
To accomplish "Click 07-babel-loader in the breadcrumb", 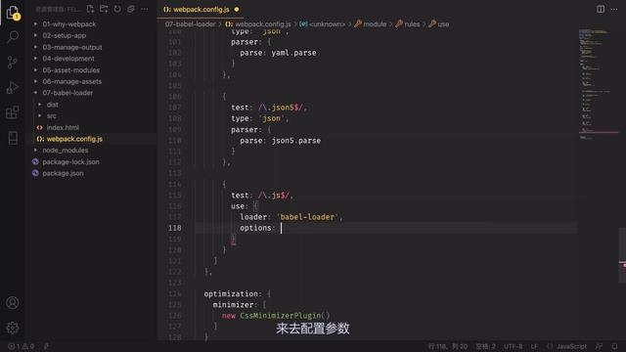I will tap(191, 23).
